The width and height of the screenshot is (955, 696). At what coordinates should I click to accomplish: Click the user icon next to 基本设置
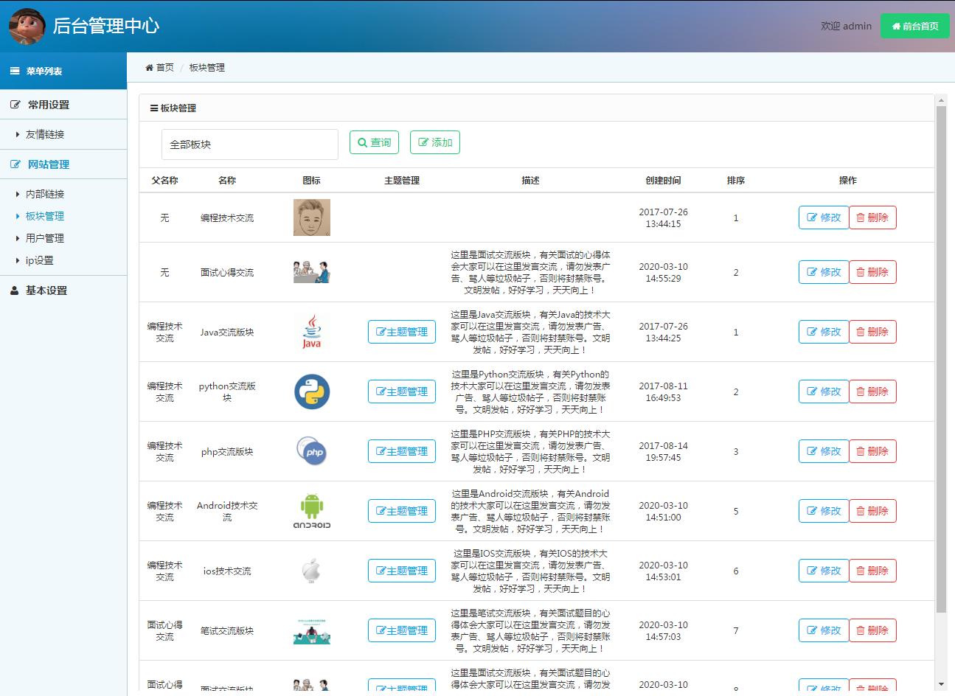(14, 290)
